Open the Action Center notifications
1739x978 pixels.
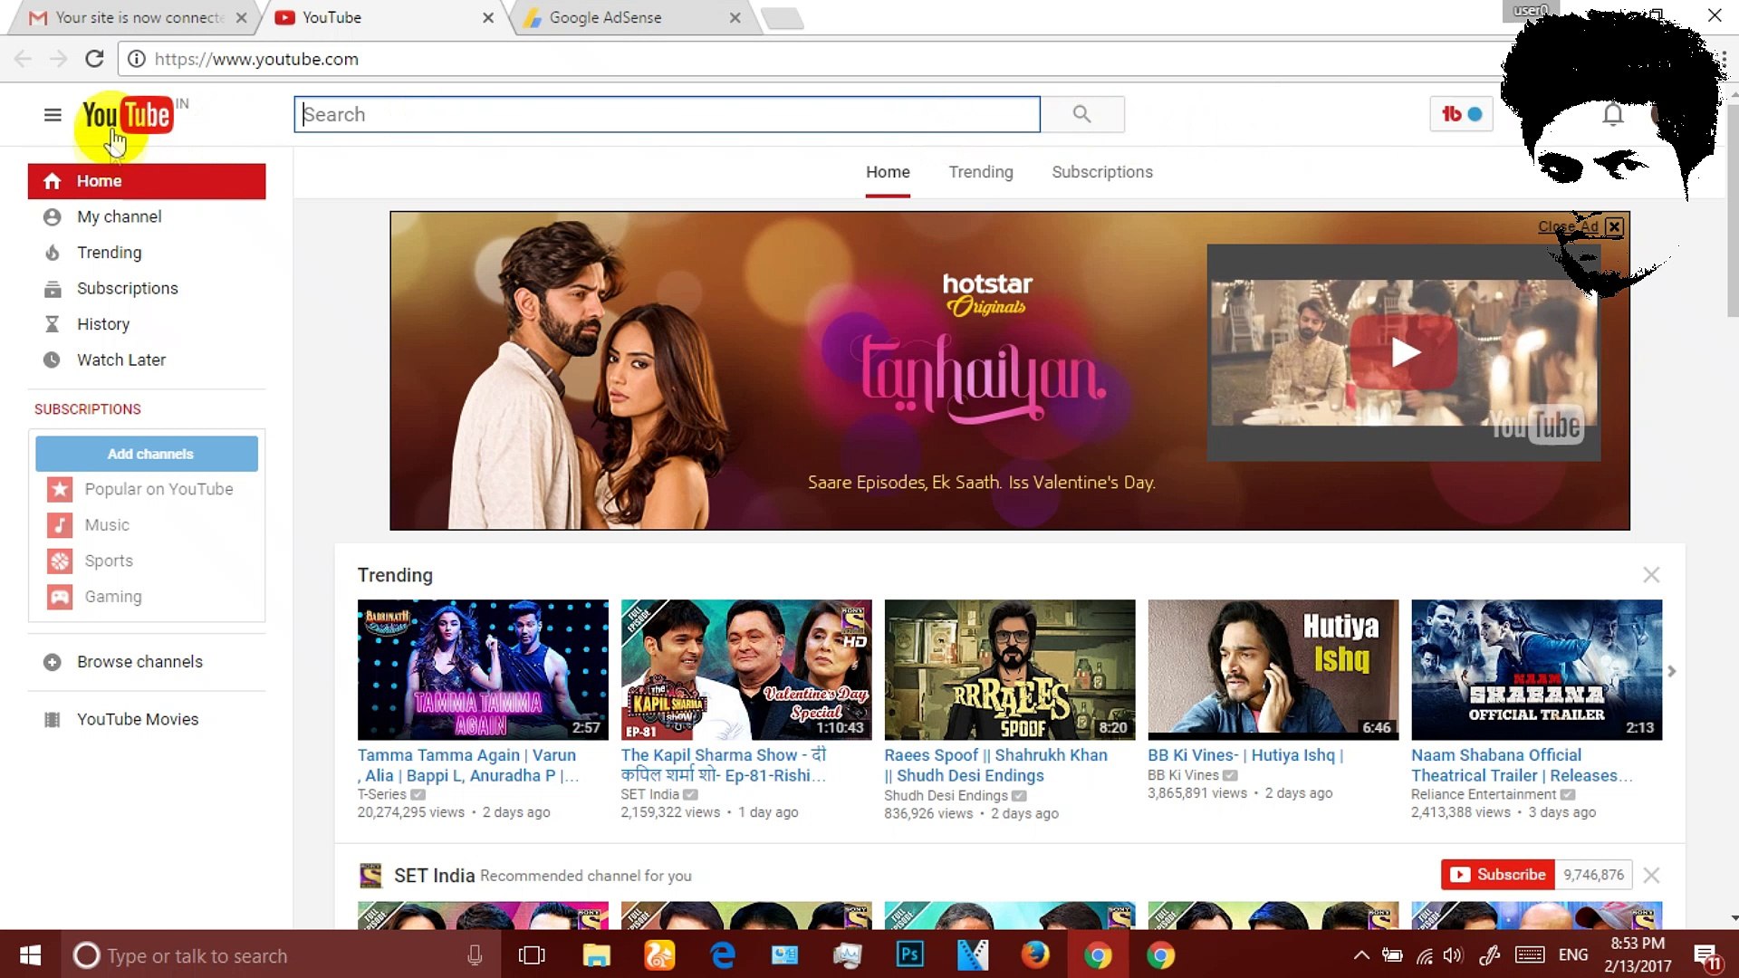1706,955
